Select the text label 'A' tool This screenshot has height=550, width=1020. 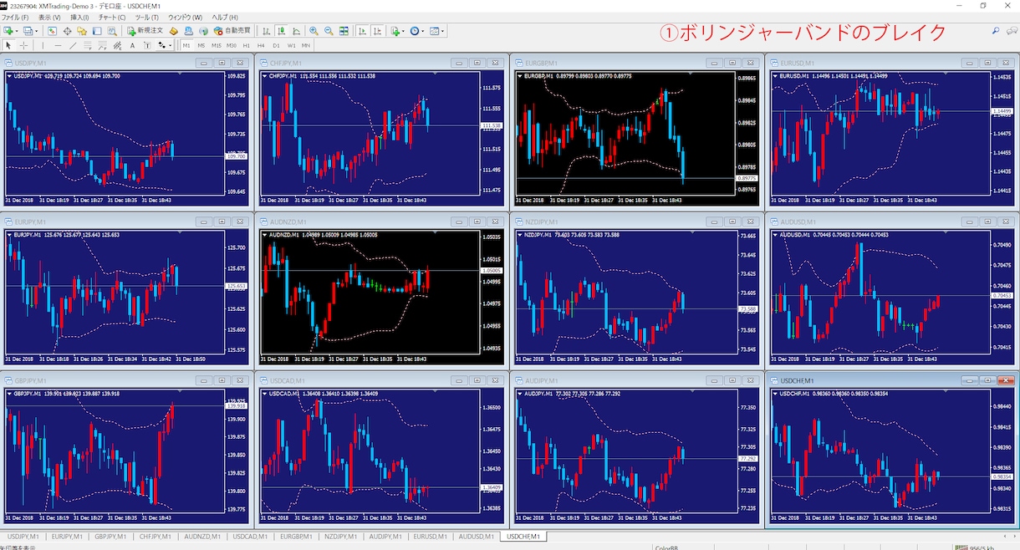tap(132, 45)
